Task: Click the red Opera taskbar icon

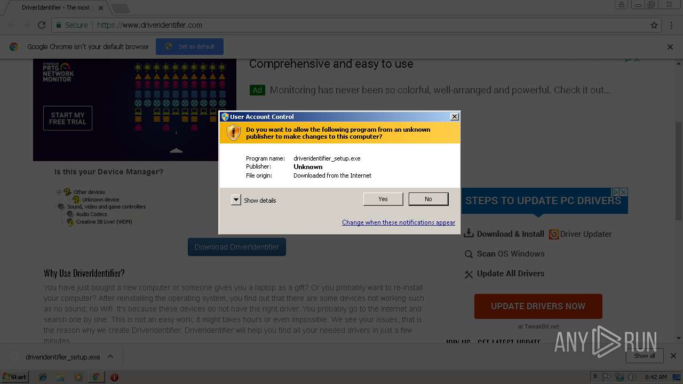Action: click(114, 377)
